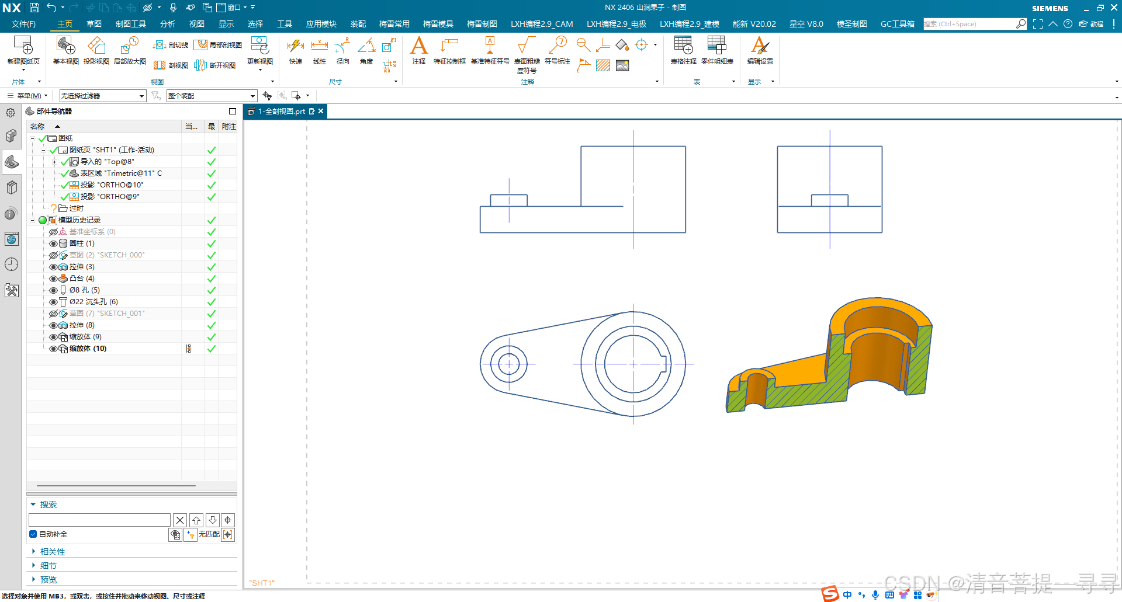Toggle visibility of 缩放体 (9) feature
Image resolution: width=1122 pixels, height=602 pixels.
53,337
